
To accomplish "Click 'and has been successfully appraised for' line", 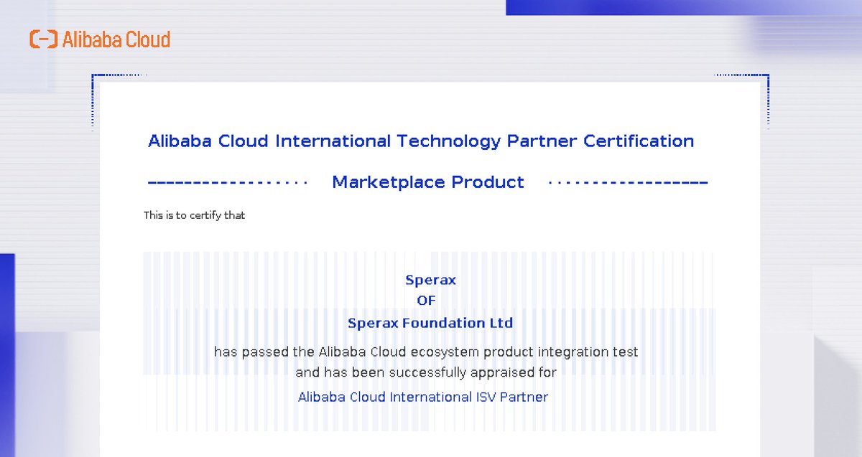I will tap(426, 373).
